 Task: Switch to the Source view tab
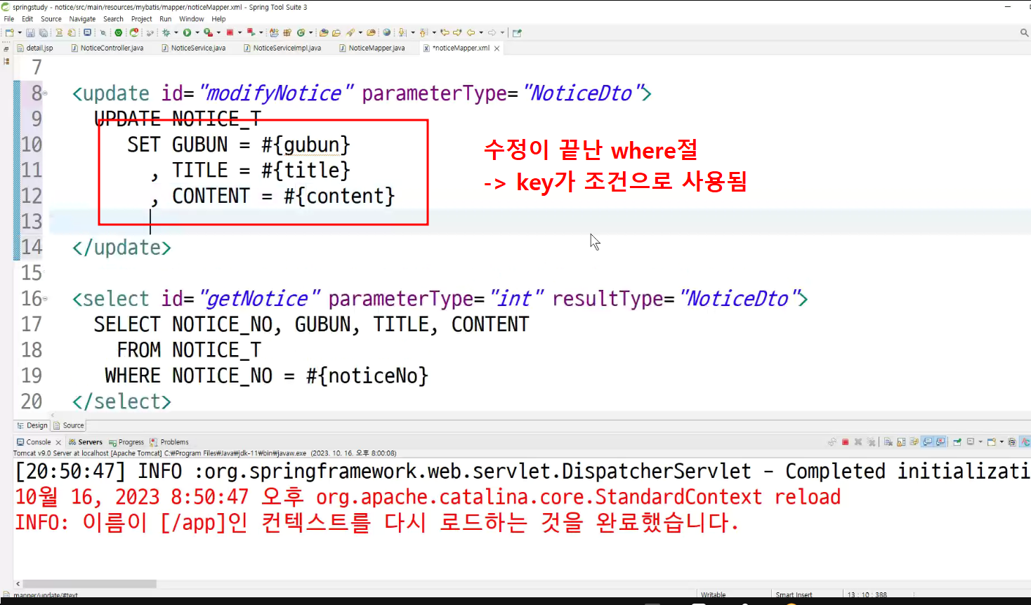click(x=69, y=425)
